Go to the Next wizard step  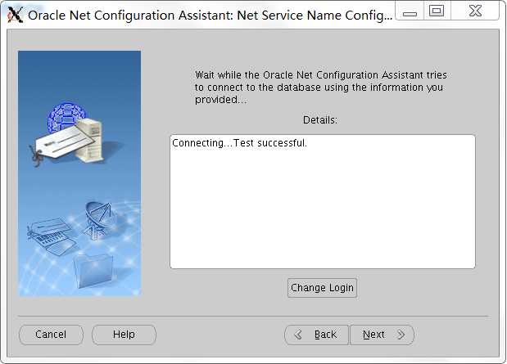[x=383, y=335]
